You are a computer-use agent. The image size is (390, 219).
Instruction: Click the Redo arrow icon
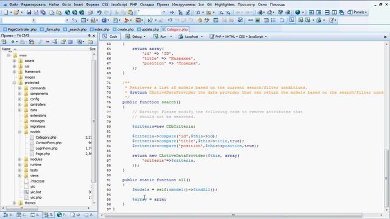(107, 12)
